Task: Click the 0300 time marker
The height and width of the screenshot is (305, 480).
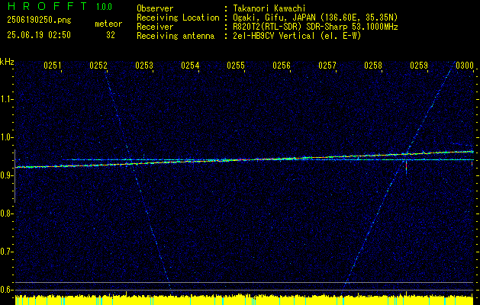Action: coord(465,65)
